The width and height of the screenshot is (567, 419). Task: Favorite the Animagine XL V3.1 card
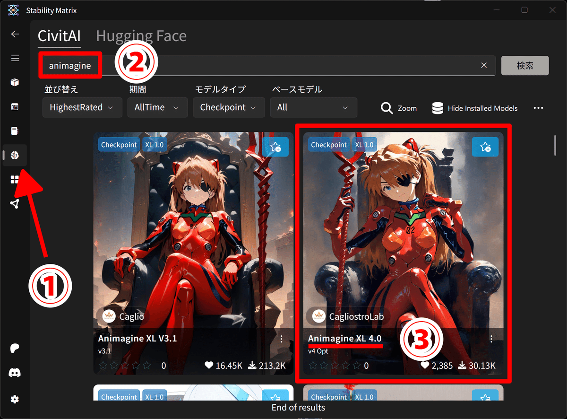275,147
